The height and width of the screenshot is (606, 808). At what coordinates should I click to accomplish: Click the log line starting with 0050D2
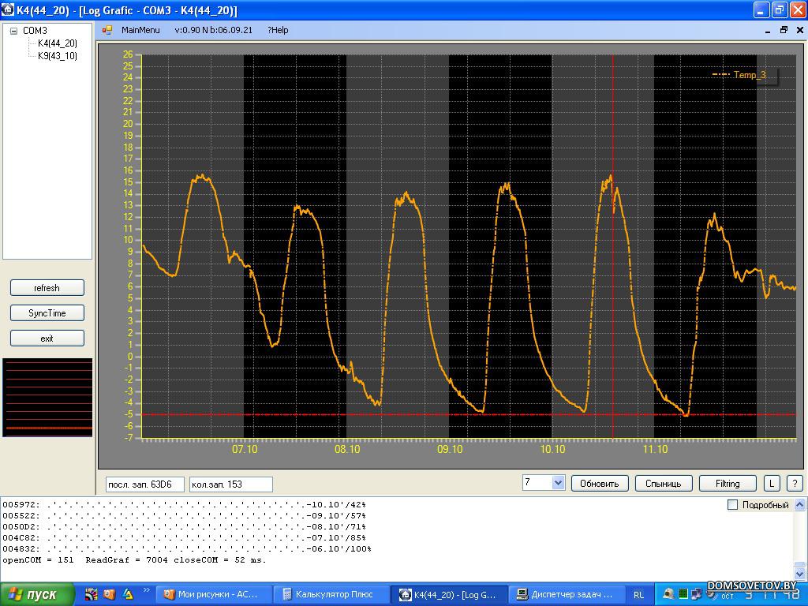[184, 526]
